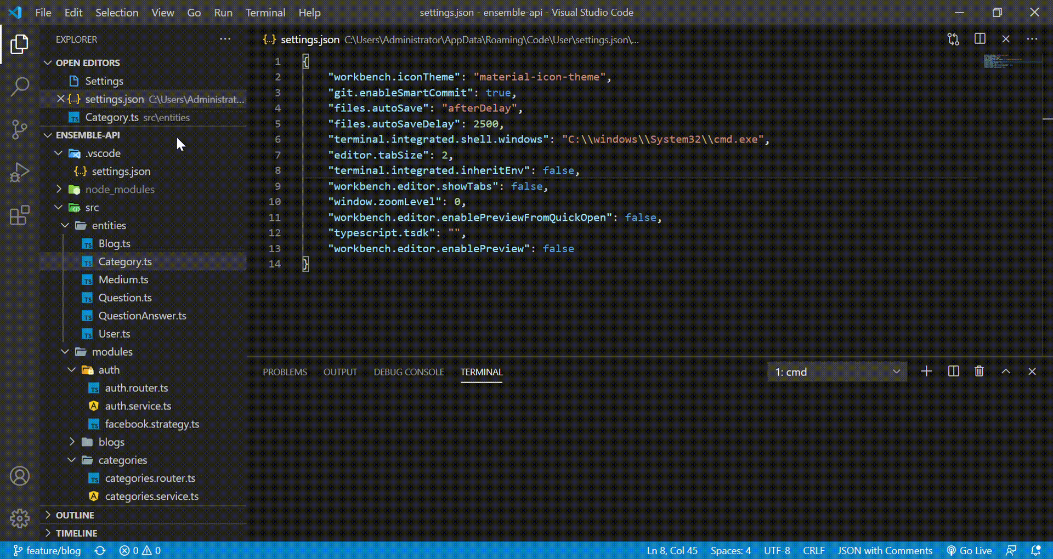Open the Extensions view
The width and height of the screenshot is (1053, 559).
tap(20, 215)
